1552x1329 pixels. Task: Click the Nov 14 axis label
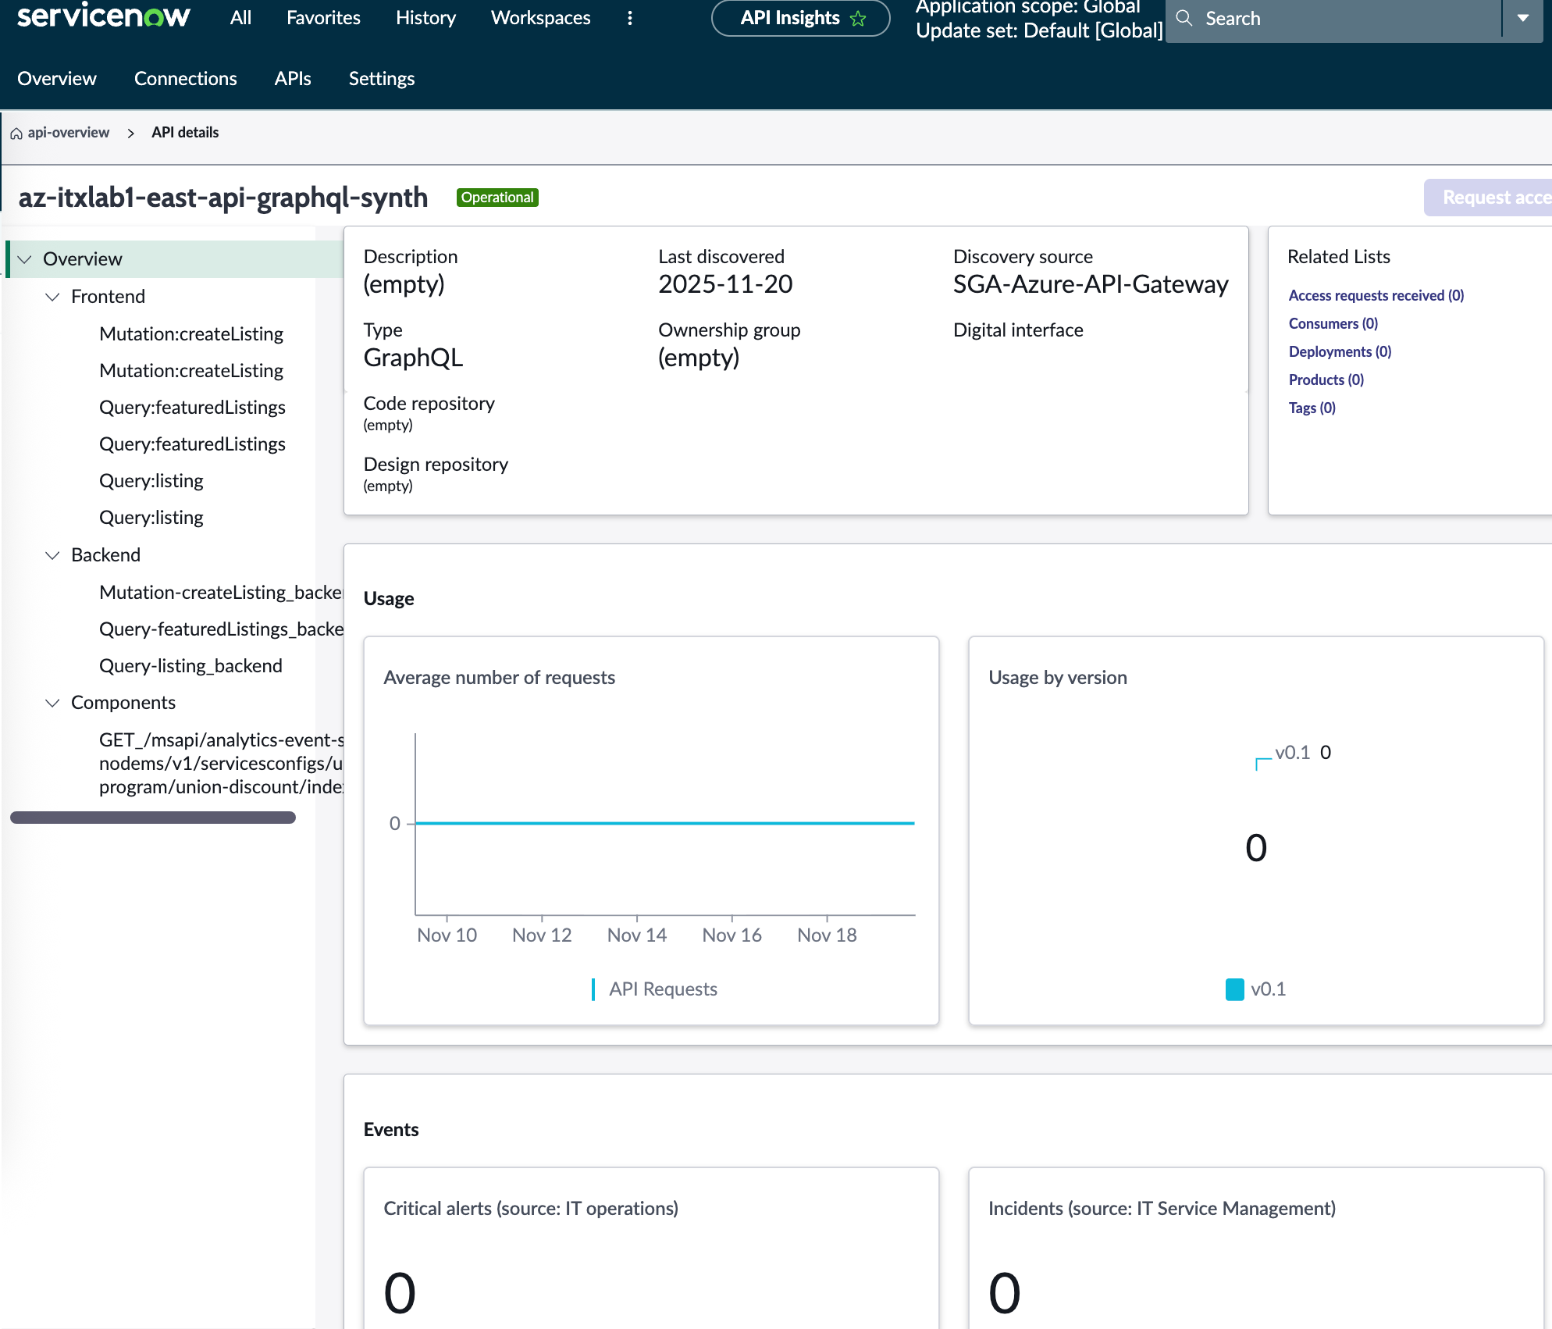click(x=637, y=935)
